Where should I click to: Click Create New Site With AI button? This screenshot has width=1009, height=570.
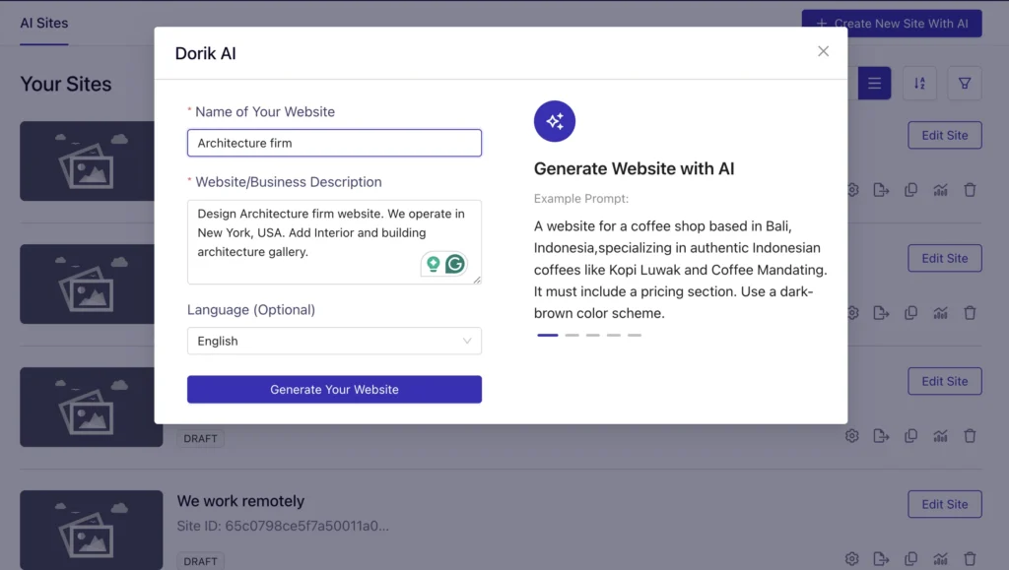(892, 23)
